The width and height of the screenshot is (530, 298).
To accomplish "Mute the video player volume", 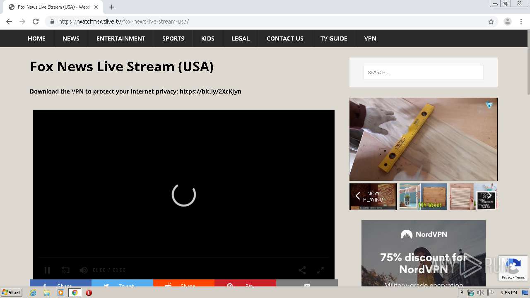I will point(84,270).
